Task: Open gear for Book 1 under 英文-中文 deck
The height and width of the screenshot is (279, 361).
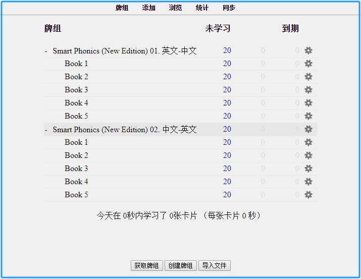Action: pyautogui.click(x=308, y=64)
